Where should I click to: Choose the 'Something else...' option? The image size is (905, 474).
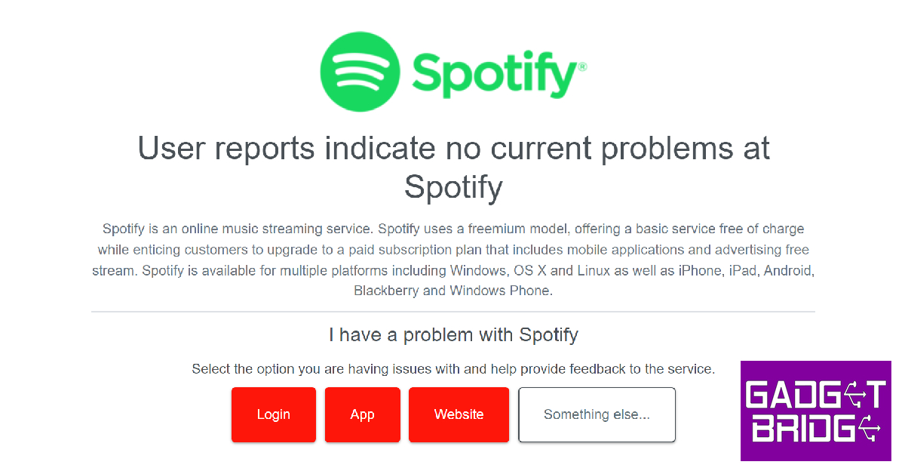597,414
